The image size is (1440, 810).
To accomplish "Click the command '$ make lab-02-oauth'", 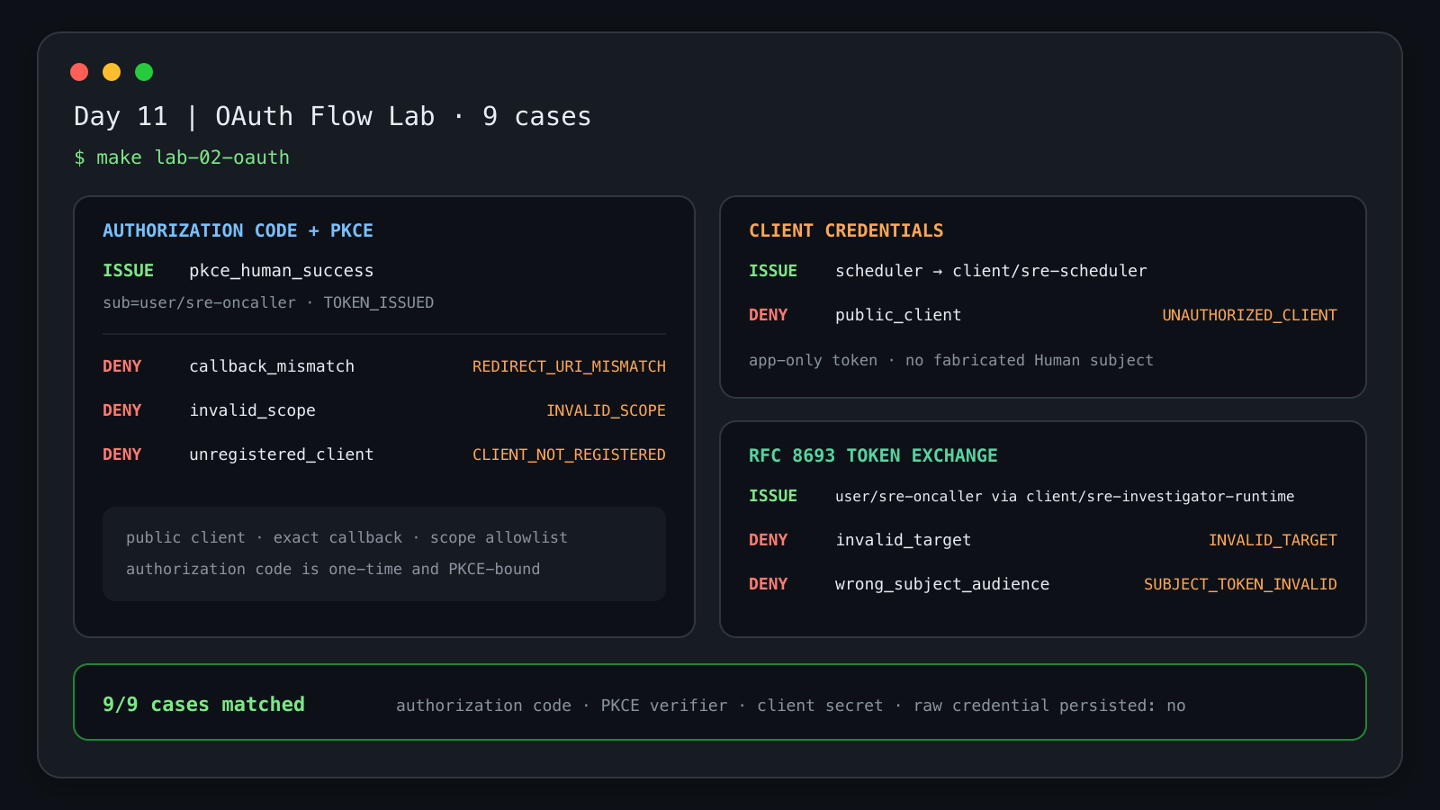I will (182, 157).
